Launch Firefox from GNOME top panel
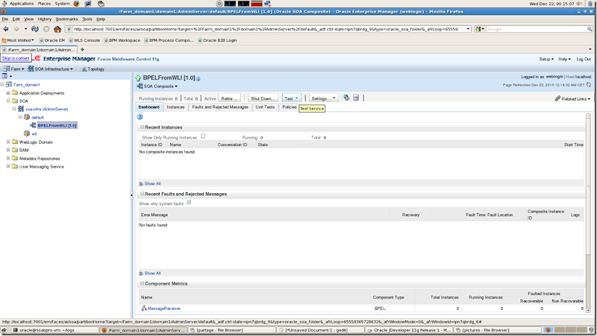 point(76,4)
